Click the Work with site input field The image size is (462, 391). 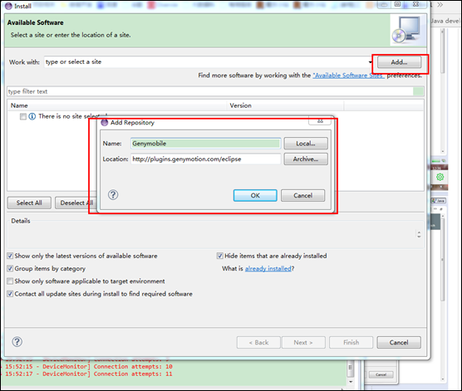coord(206,62)
